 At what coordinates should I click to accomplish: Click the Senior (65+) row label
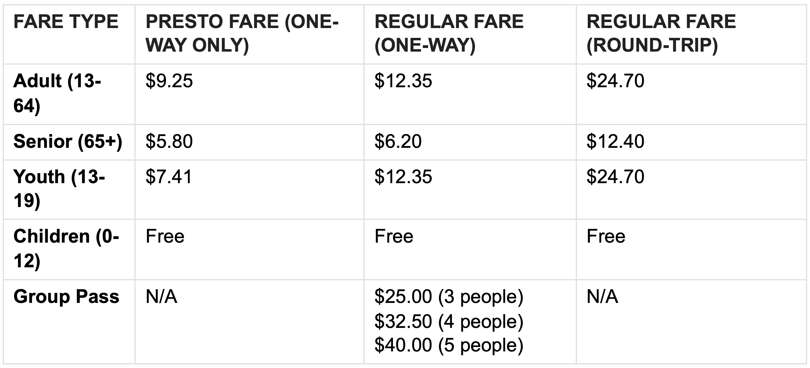coord(68,142)
